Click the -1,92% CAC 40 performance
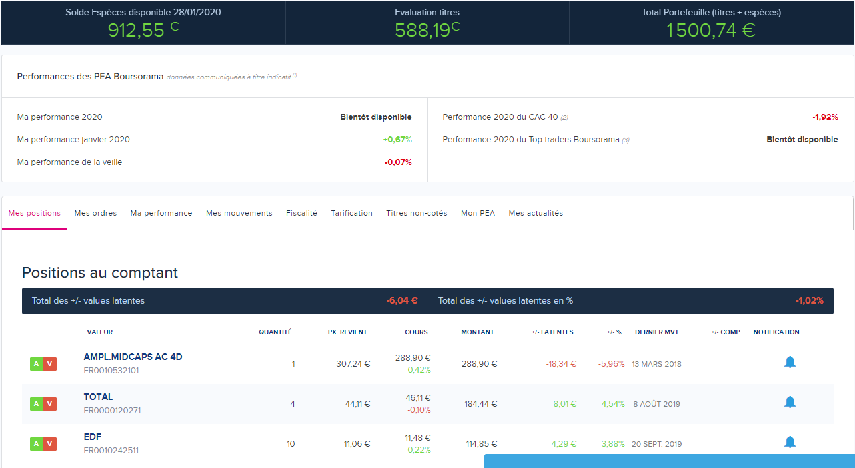Screen dimensions: 855x468 (x=825, y=117)
